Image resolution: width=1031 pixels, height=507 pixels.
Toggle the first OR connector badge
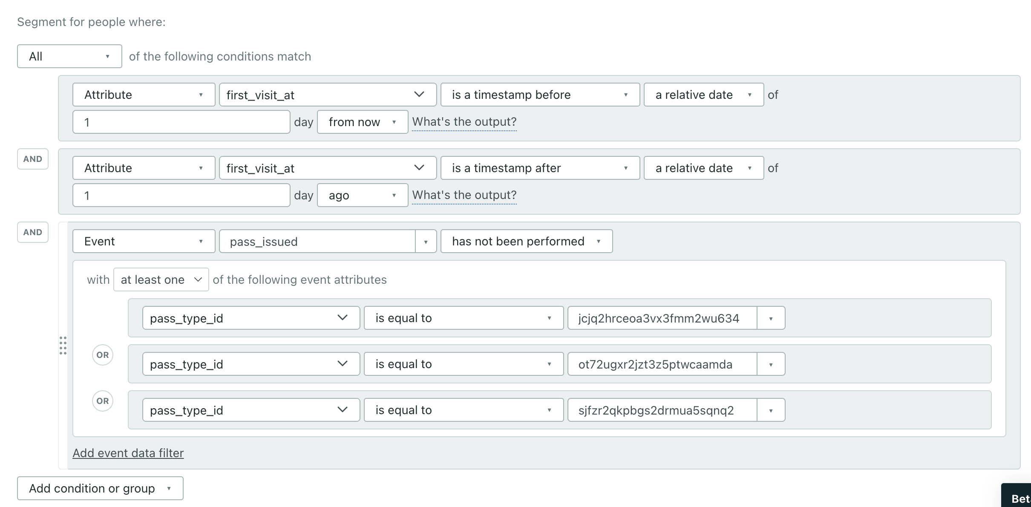coord(103,355)
